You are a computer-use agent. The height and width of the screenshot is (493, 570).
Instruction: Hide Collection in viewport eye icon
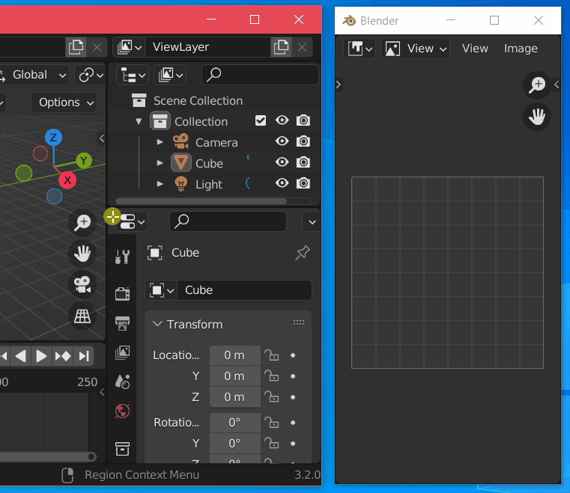[282, 120]
